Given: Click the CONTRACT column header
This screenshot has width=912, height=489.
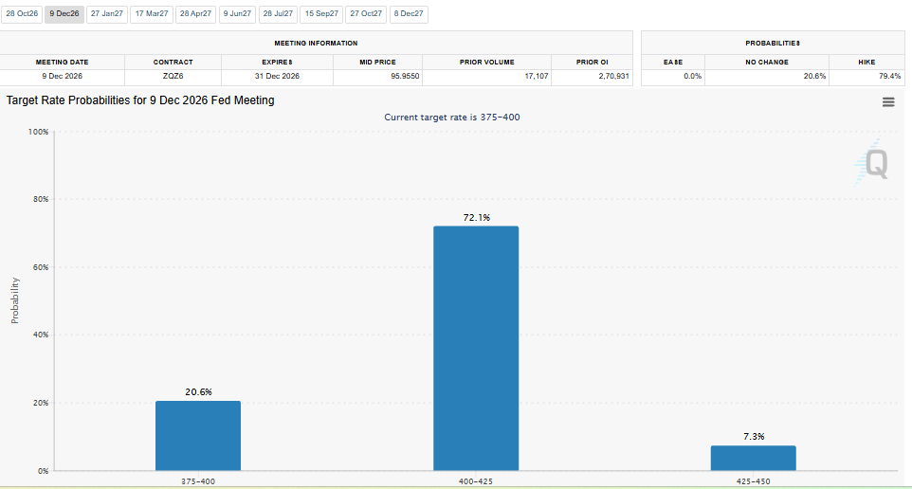Looking at the screenshot, I should pos(173,63).
